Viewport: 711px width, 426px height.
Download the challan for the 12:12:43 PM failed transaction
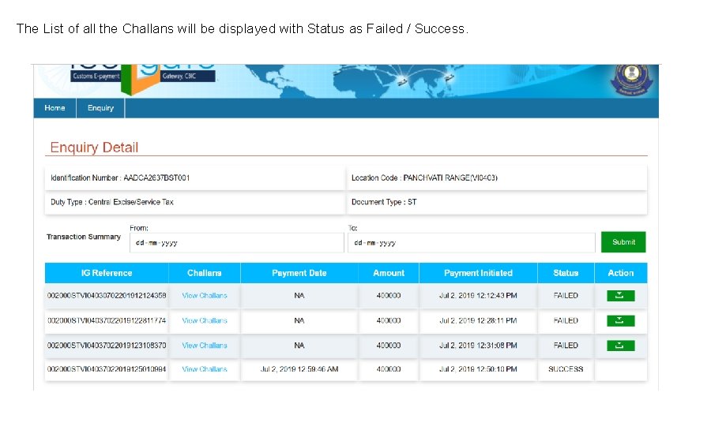point(620,296)
